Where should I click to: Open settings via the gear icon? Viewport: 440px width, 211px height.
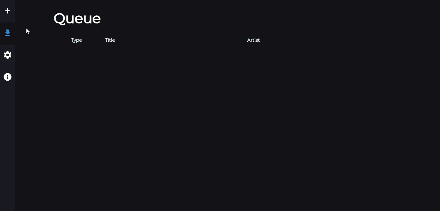coord(7,55)
